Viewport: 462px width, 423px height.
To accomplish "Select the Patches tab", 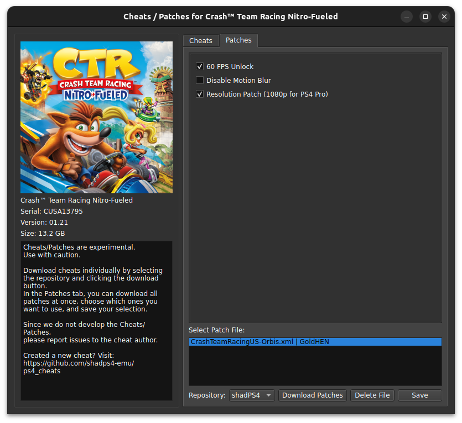I will click(238, 40).
